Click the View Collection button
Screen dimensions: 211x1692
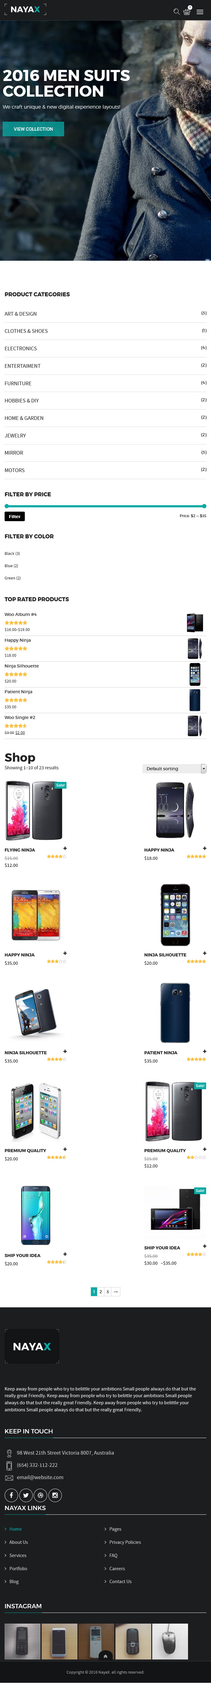click(x=33, y=129)
